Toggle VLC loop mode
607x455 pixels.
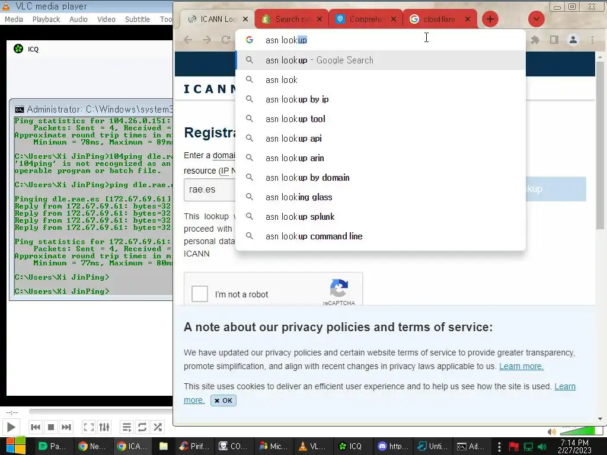(142, 427)
